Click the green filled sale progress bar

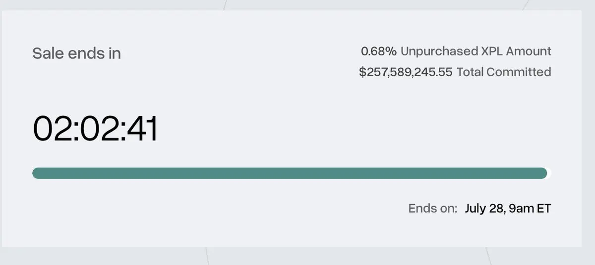pos(290,173)
